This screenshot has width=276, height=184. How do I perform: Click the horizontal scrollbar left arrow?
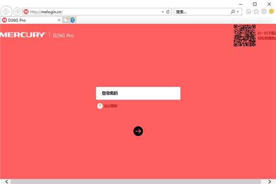(x=6, y=182)
